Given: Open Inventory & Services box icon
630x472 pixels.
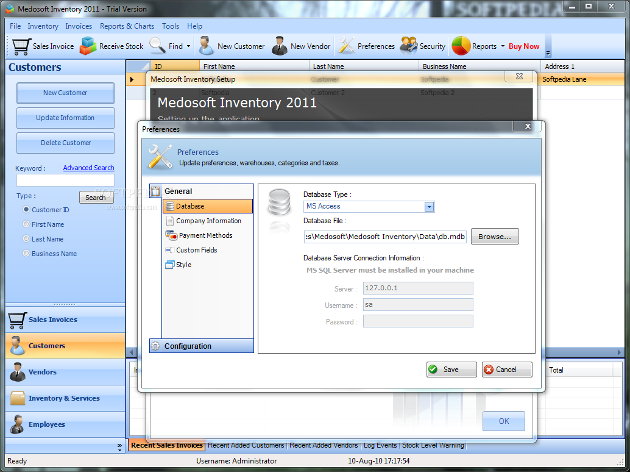Looking at the screenshot, I should 18,398.
